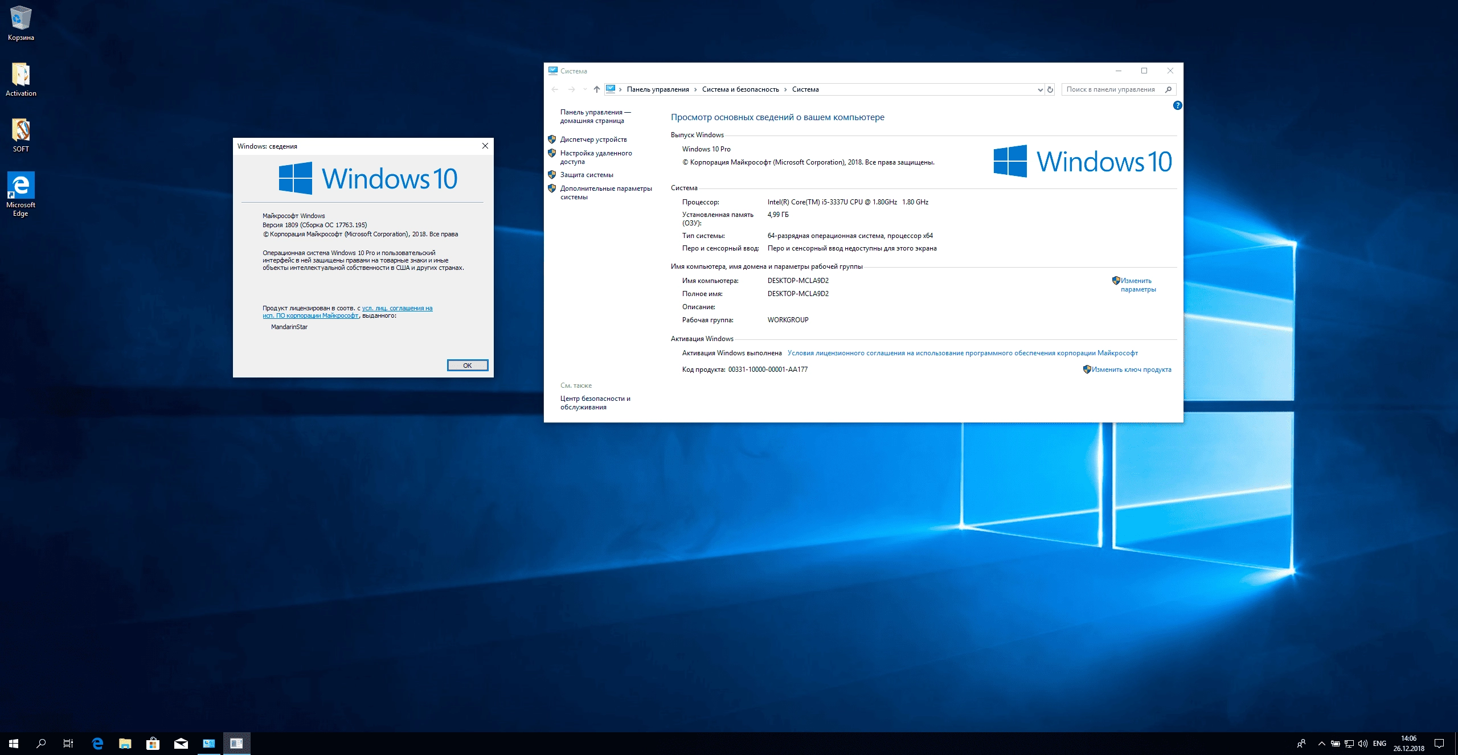
Task: Open the Windows Start menu
Action: pyautogui.click(x=14, y=743)
